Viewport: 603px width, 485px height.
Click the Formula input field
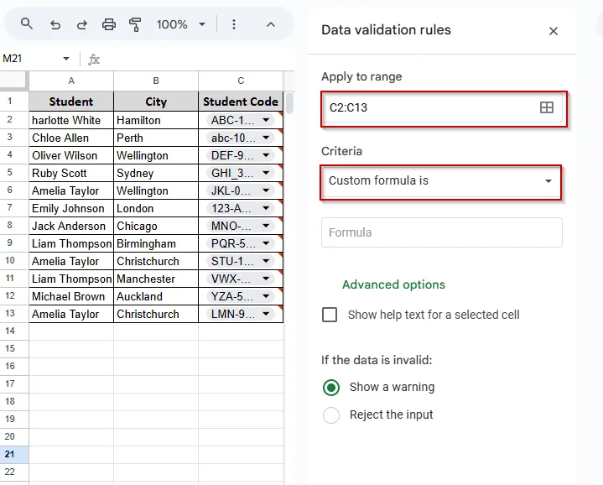[441, 232]
